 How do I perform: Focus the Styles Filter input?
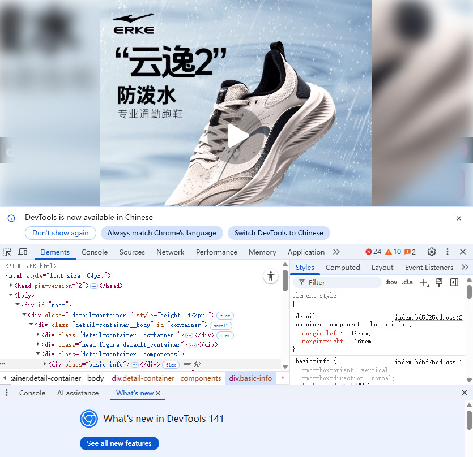tap(337, 283)
